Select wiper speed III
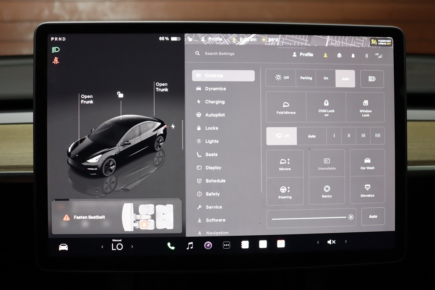 click(363, 136)
